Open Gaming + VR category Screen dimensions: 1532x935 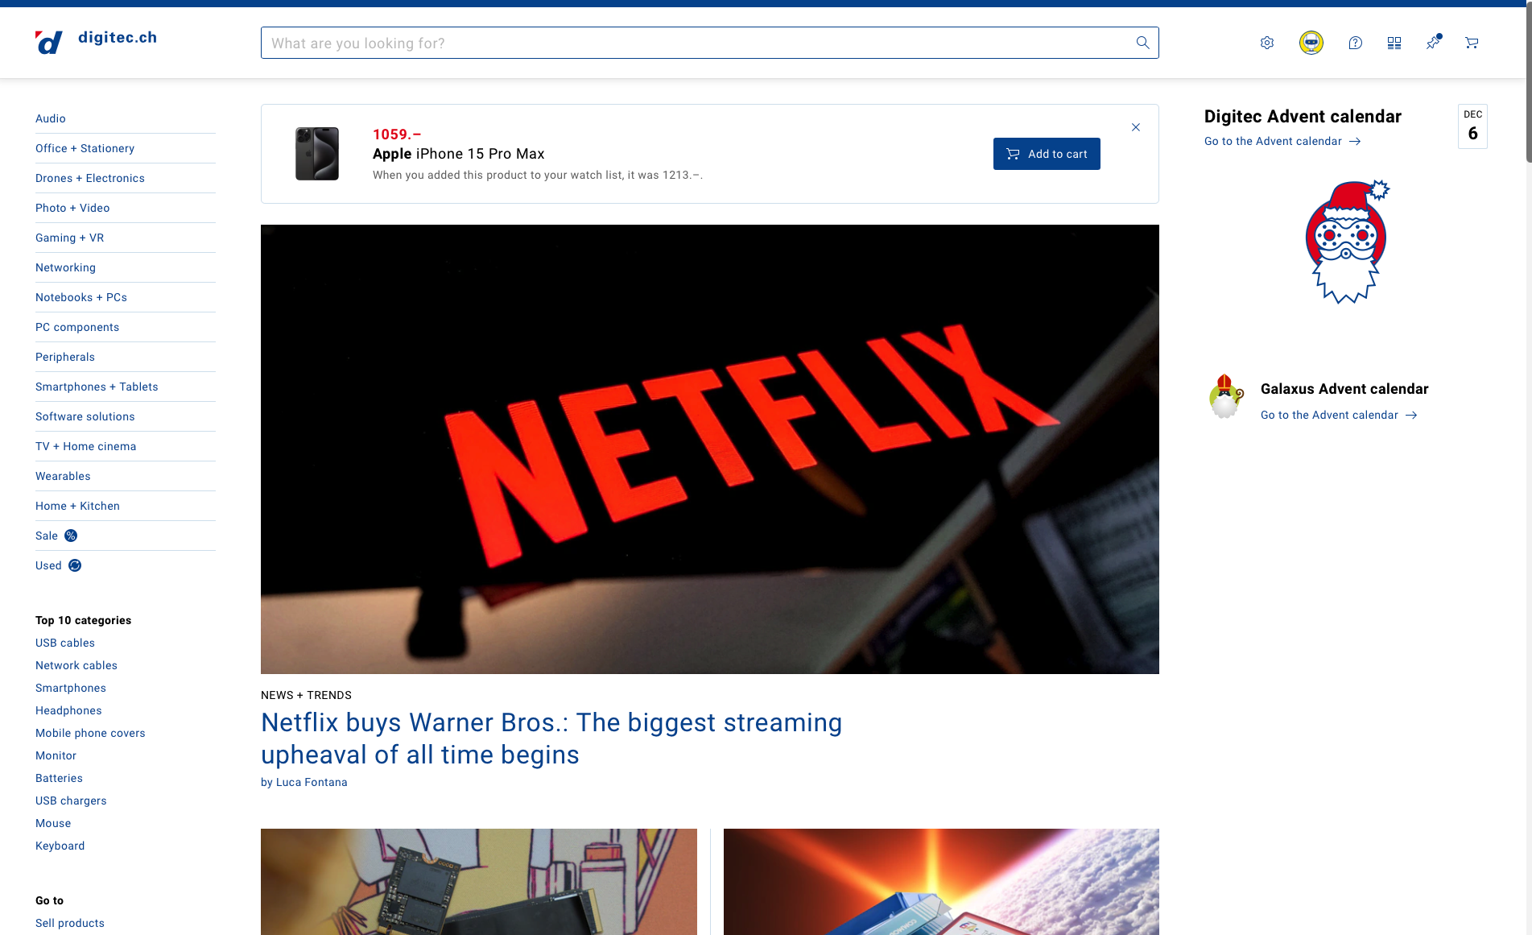[x=69, y=238]
